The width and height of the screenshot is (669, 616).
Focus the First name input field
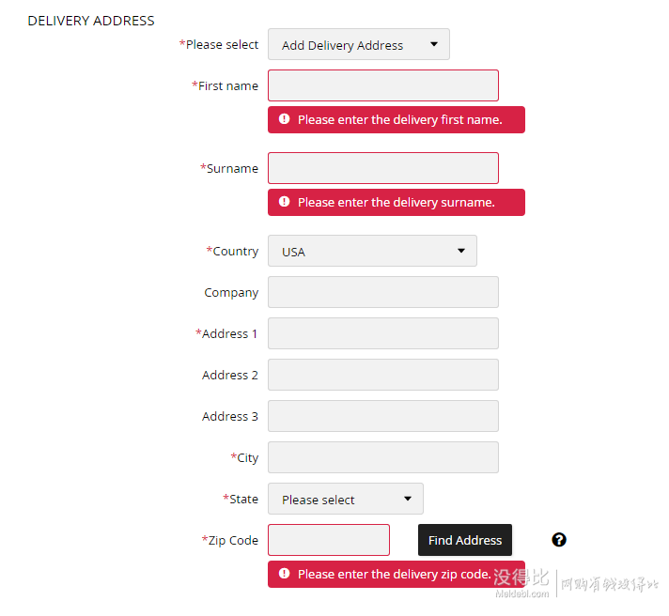coord(383,85)
